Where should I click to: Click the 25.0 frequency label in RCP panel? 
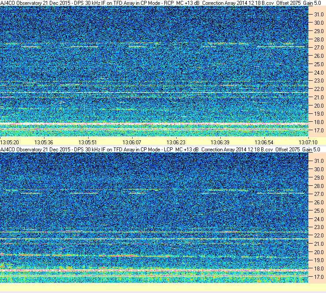pos(319,64)
